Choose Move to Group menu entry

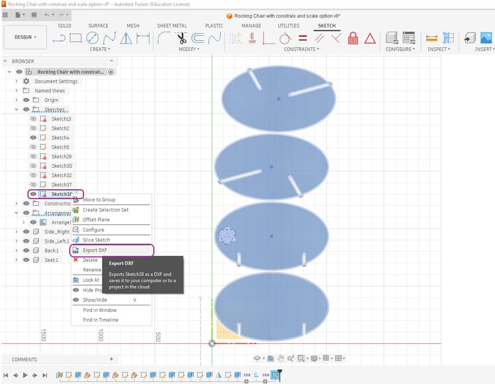[x=112, y=200]
